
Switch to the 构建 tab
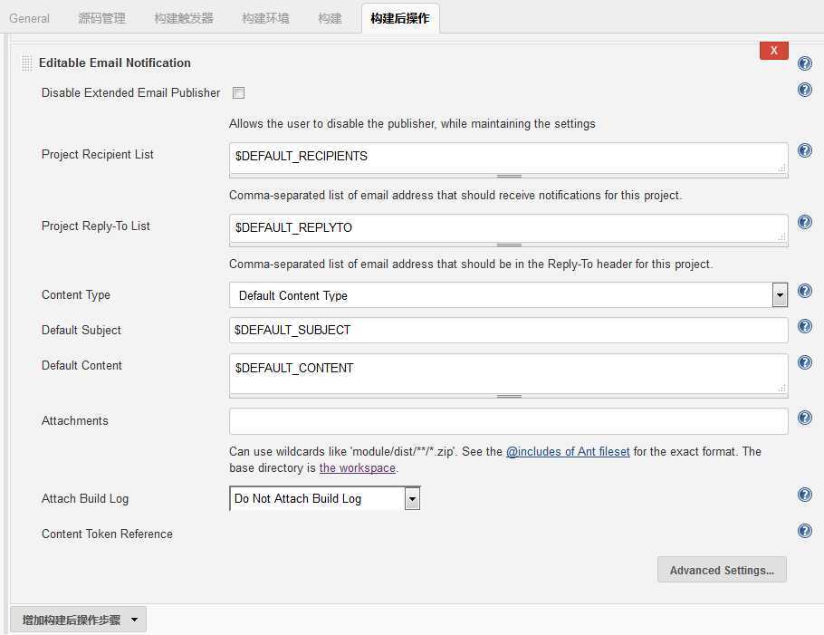click(x=330, y=18)
